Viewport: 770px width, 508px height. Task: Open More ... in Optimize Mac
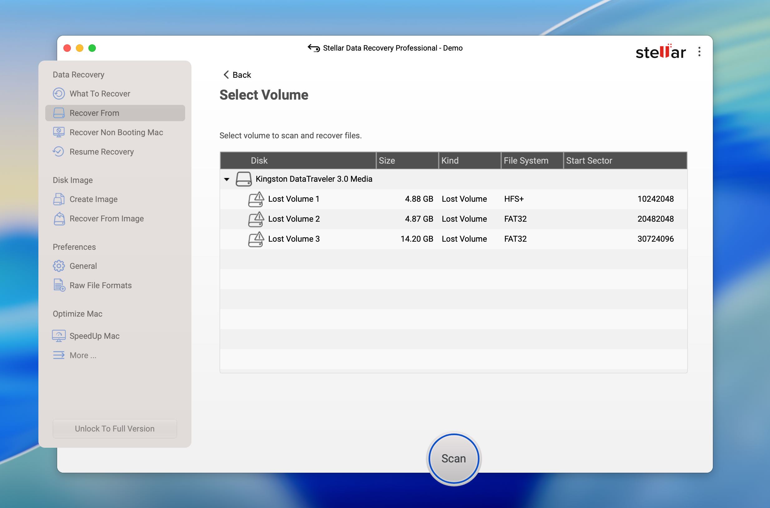point(83,355)
